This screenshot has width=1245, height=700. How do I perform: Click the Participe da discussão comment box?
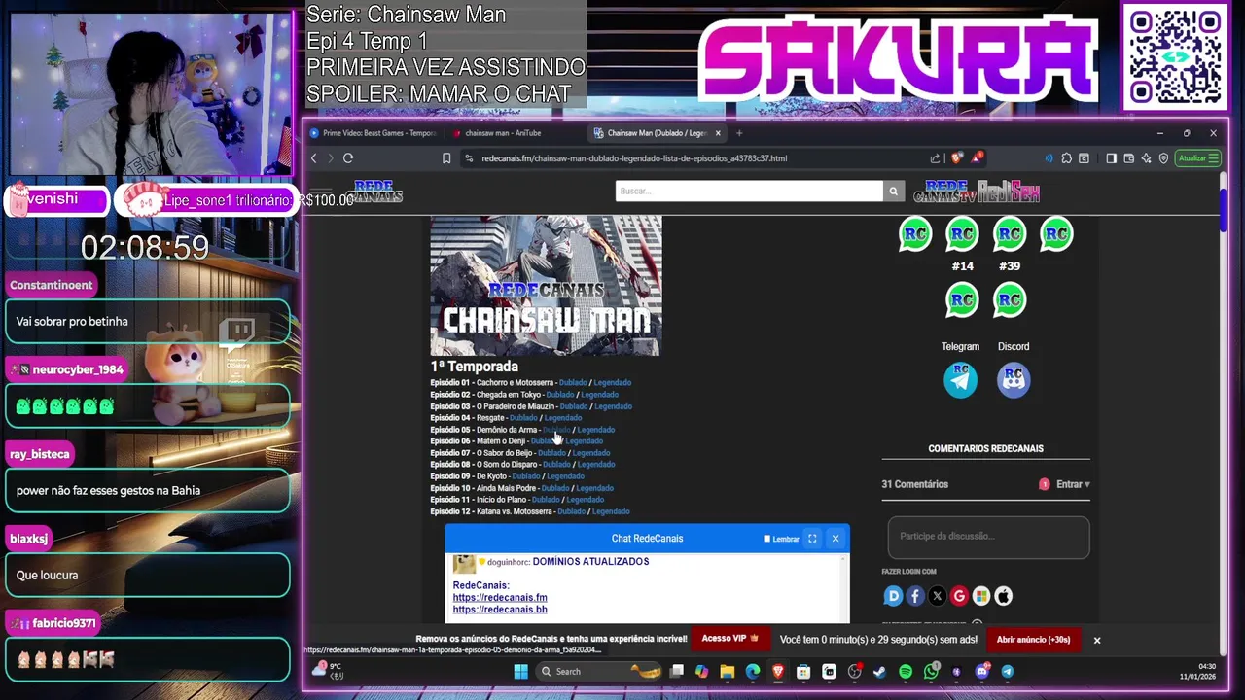coord(988,537)
